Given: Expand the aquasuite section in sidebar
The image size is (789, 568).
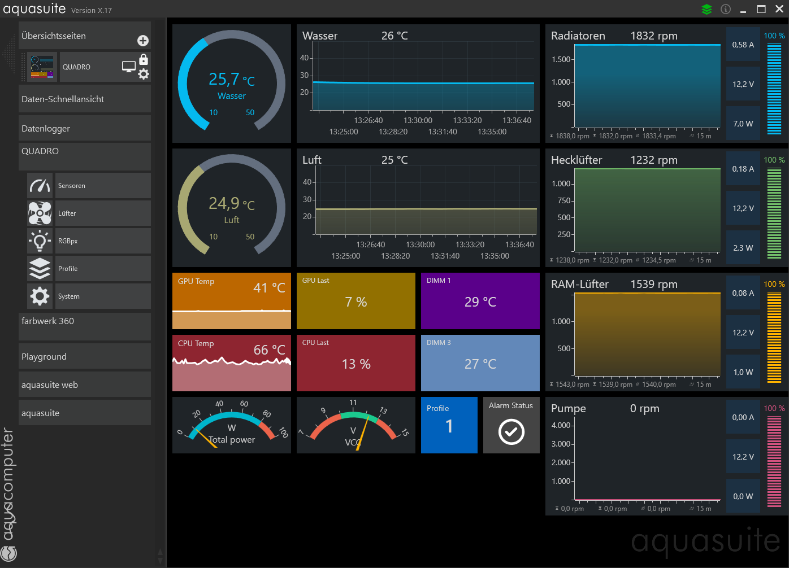Looking at the screenshot, I should (85, 413).
